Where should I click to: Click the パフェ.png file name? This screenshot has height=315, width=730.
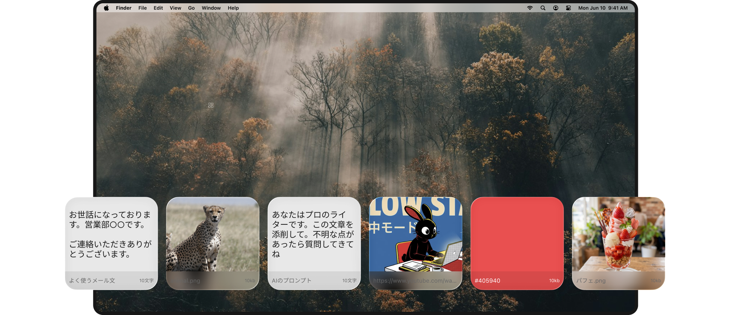point(591,281)
